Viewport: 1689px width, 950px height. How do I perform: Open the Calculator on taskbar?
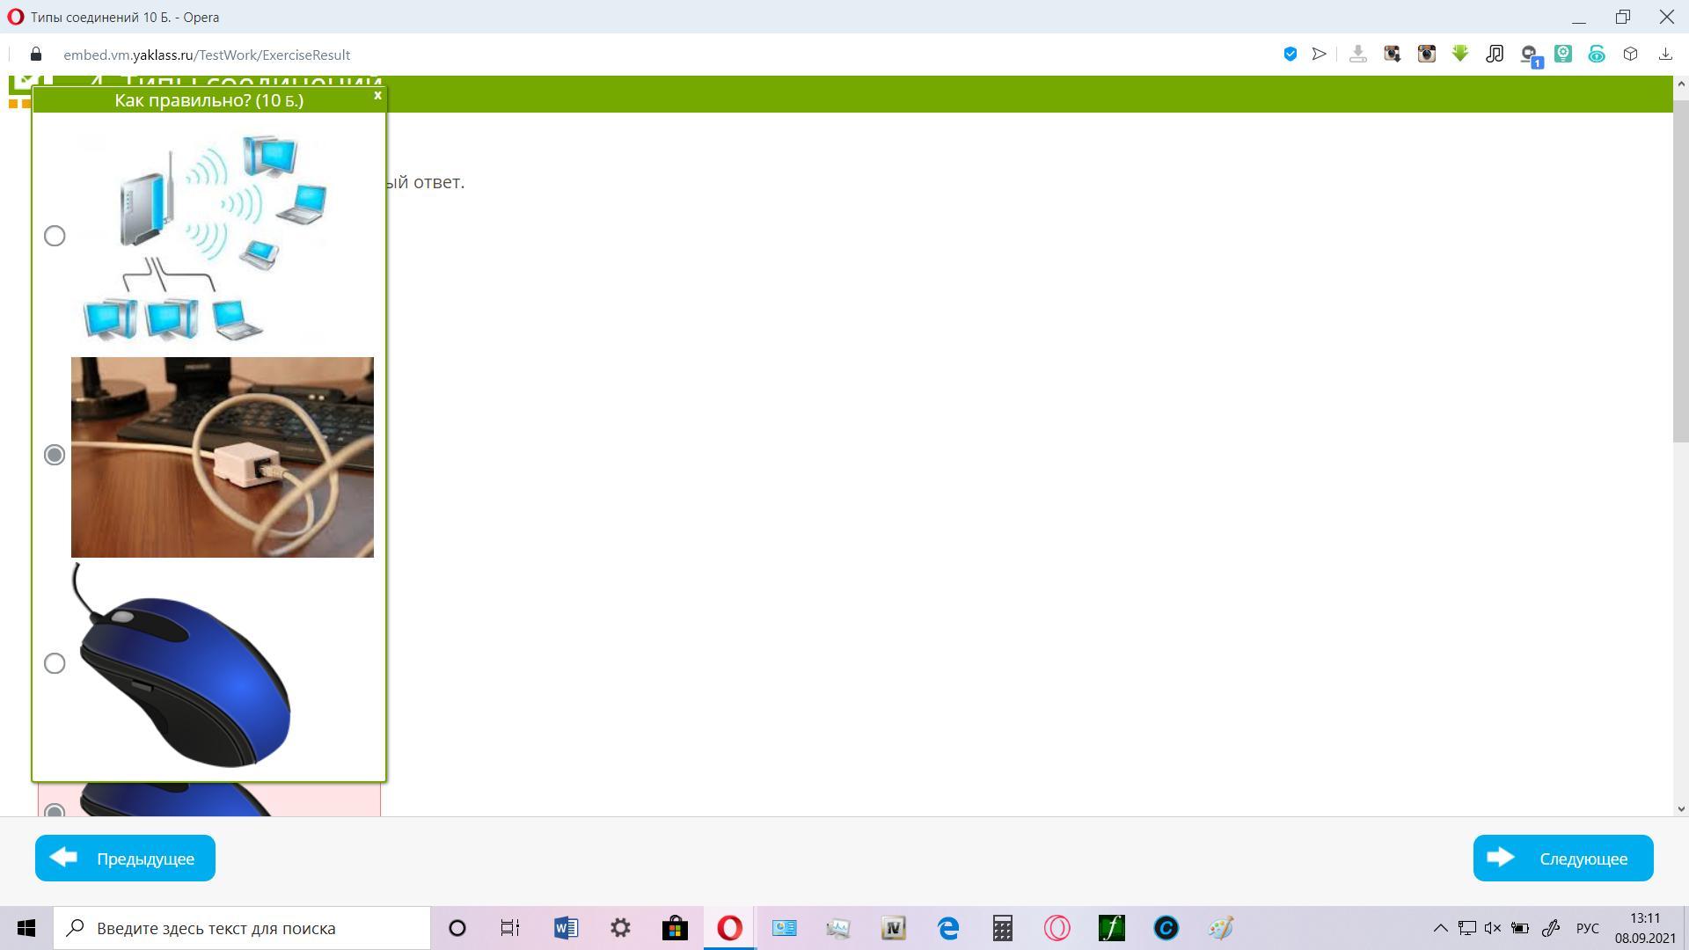coord(1002,928)
